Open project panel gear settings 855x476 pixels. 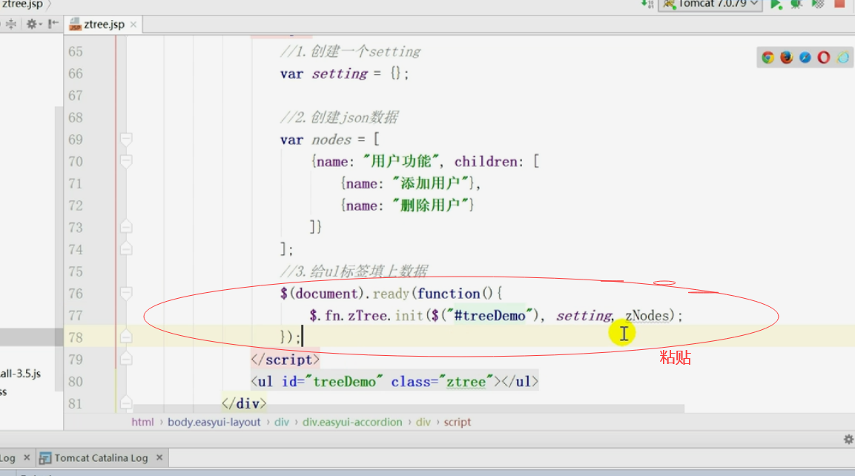pos(33,24)
